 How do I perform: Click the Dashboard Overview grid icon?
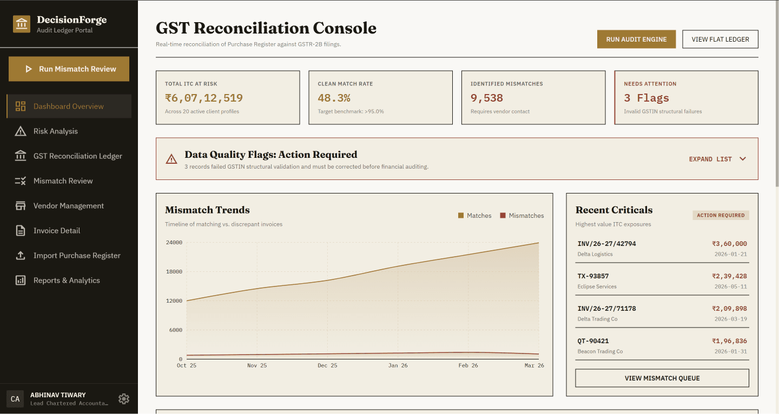[21, 106]
